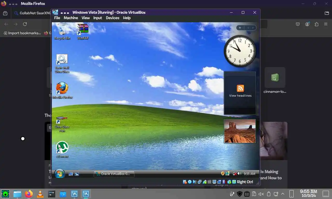
Task: Open the cinnamon-lo... shortcut tile in Firefox
Action: tap(275, 80)
